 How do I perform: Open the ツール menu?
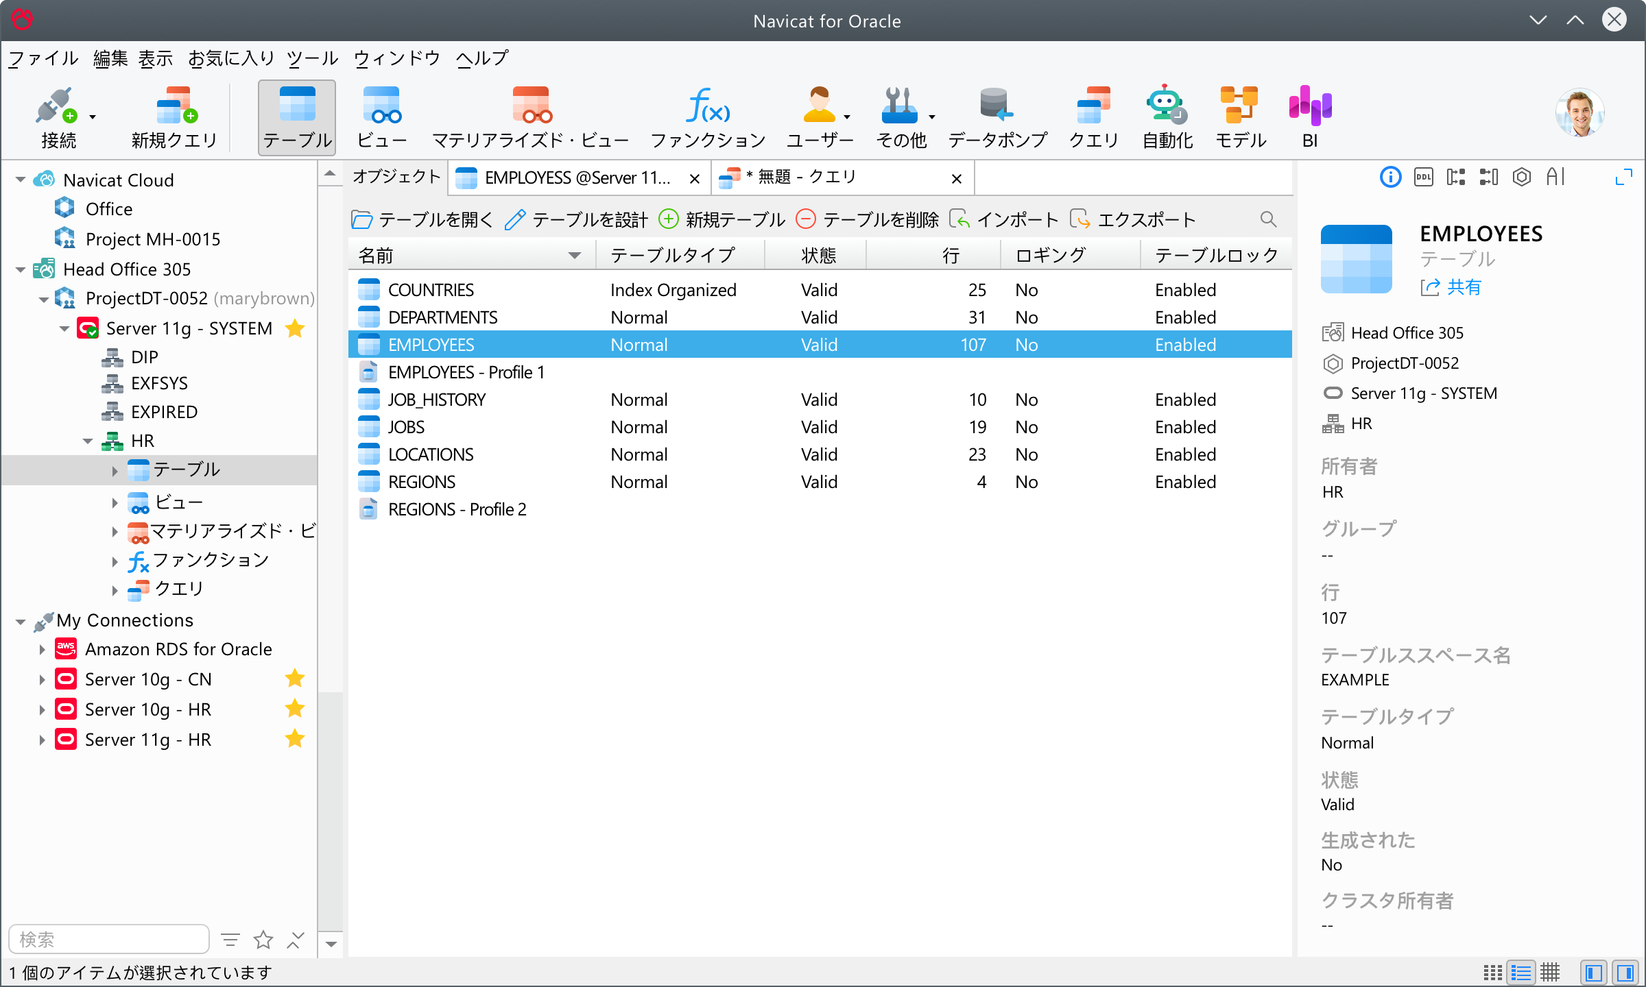click(x=313, y=58)
